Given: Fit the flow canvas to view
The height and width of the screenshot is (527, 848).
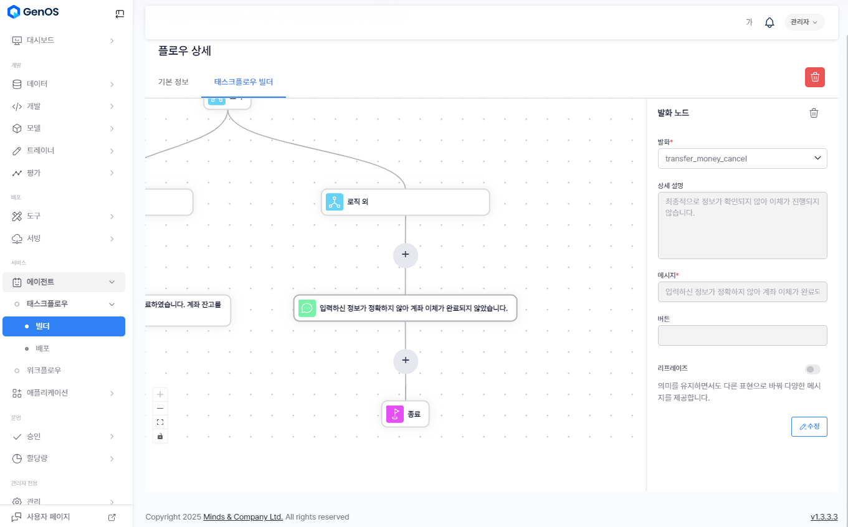Looking at the screenshot, I should click(160, 422).
